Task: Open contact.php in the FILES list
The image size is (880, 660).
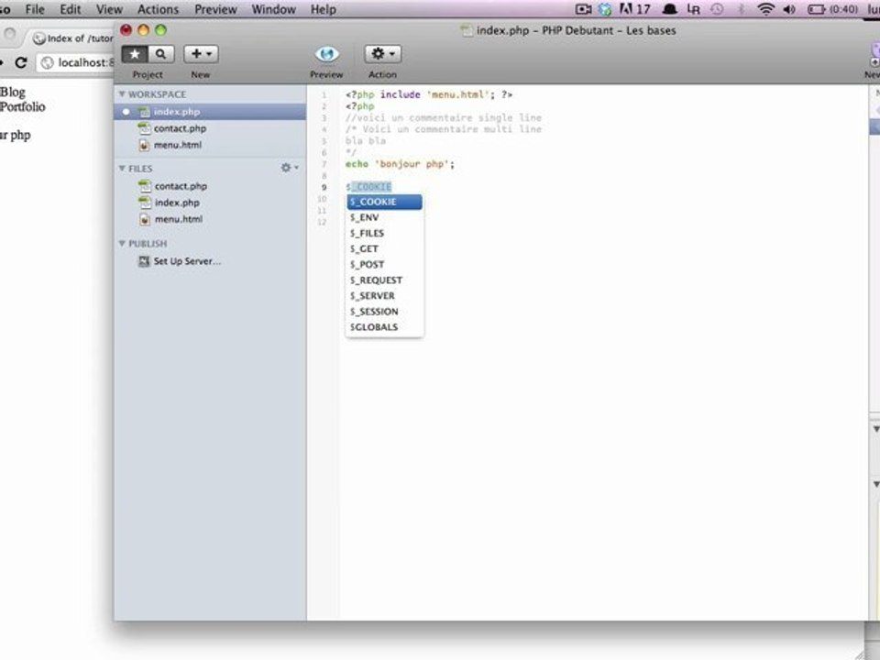Action: (181, 186)
